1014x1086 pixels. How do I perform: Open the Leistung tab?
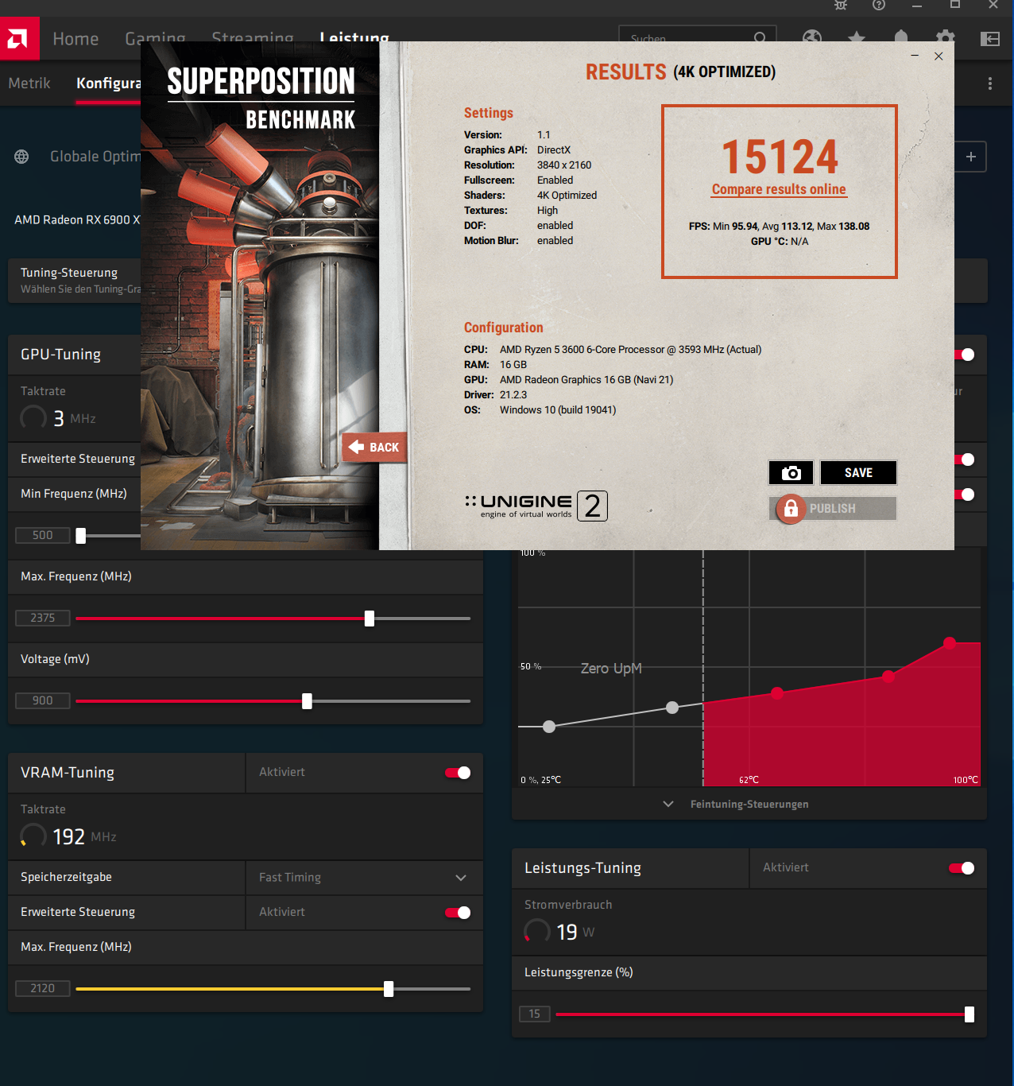(x=354, y=38)
